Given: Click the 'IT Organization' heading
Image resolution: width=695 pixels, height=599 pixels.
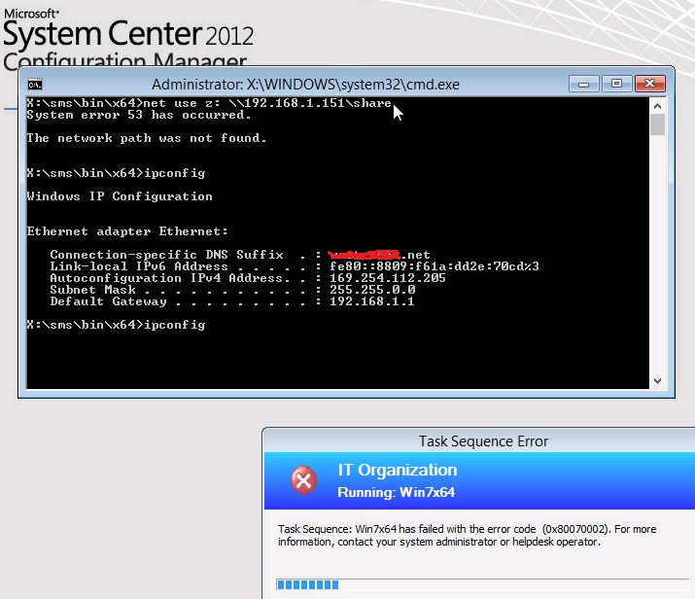Looking at the screenshot, I should pyautogui.click(x=398, y=470).
